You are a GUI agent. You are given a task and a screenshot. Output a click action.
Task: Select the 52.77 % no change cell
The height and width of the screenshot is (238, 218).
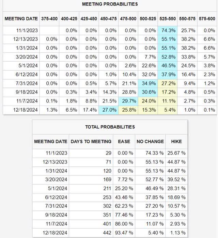point(151,180)
